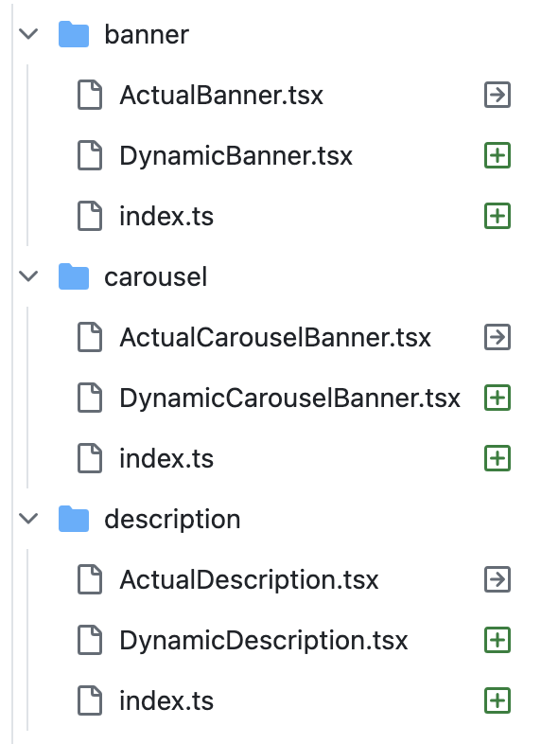Open DynamicDescription.tsx file

264,641
